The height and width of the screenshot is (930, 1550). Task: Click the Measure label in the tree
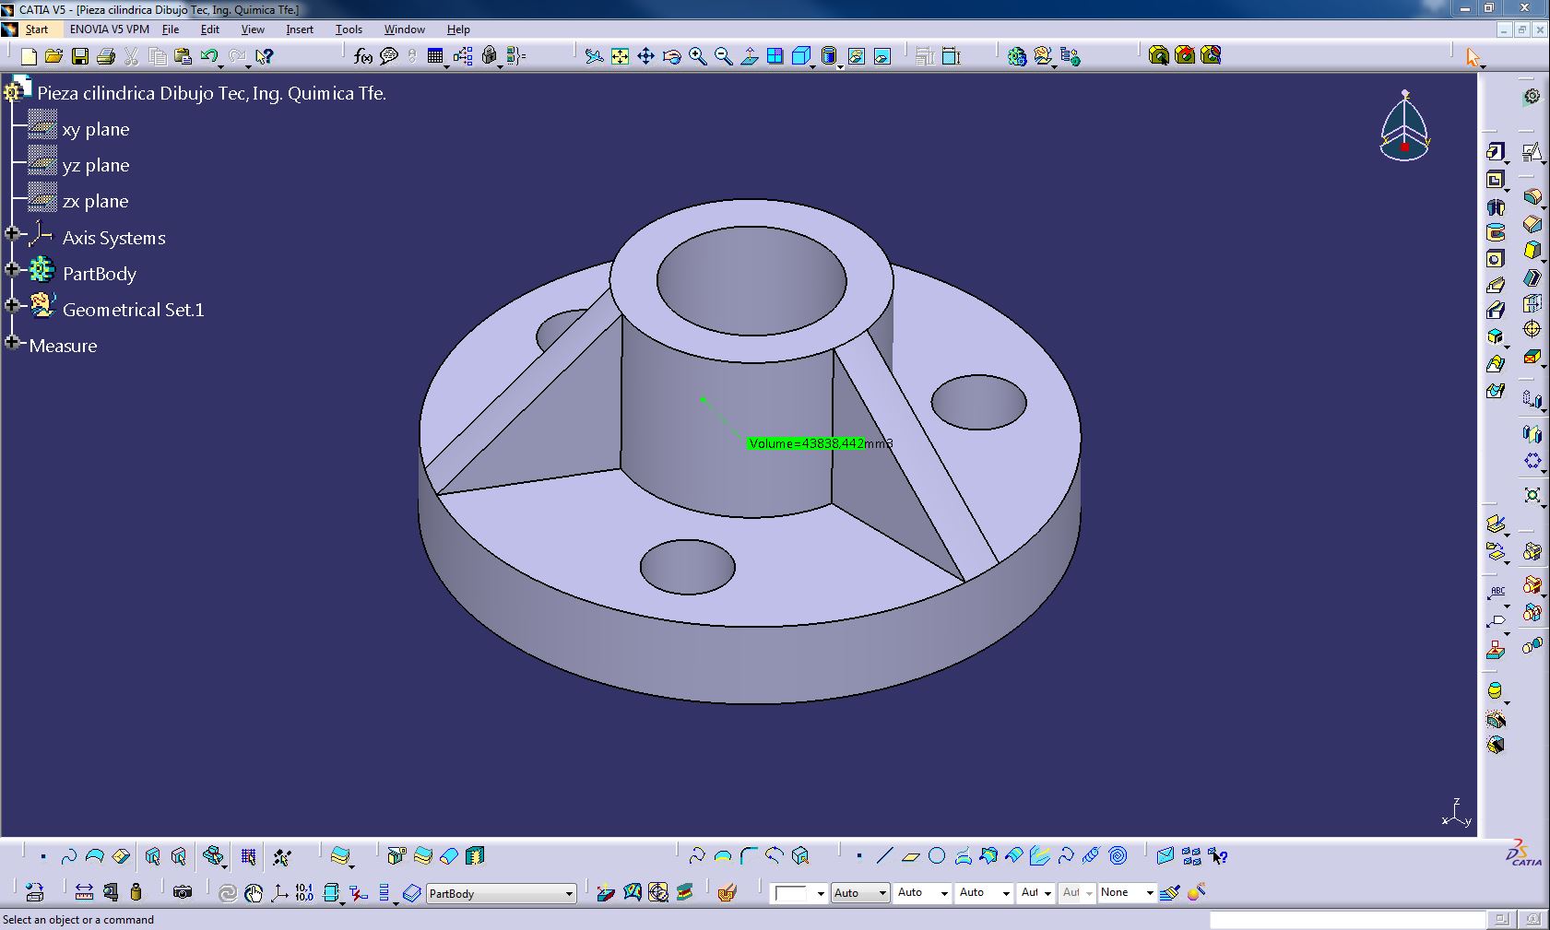point(63,347)
